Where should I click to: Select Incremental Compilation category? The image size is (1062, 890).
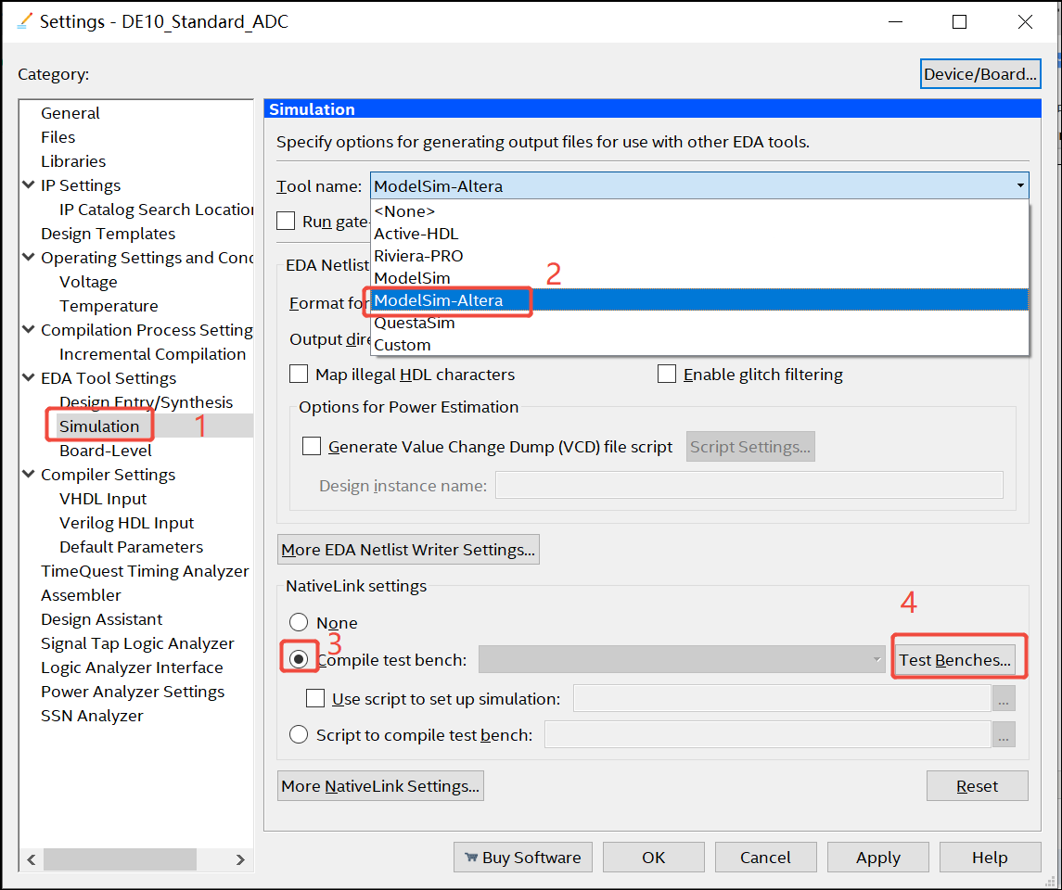[x=152, y=354]
